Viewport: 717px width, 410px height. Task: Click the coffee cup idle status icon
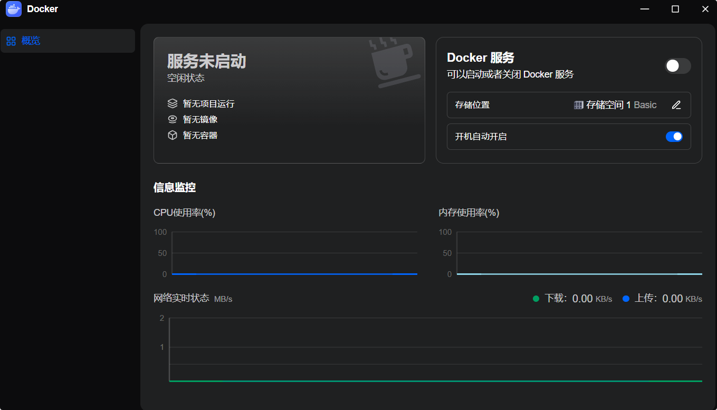pos(394,62)
